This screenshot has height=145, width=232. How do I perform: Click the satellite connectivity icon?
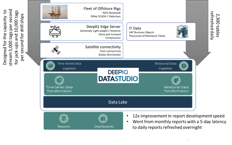[x=56, y=50]
